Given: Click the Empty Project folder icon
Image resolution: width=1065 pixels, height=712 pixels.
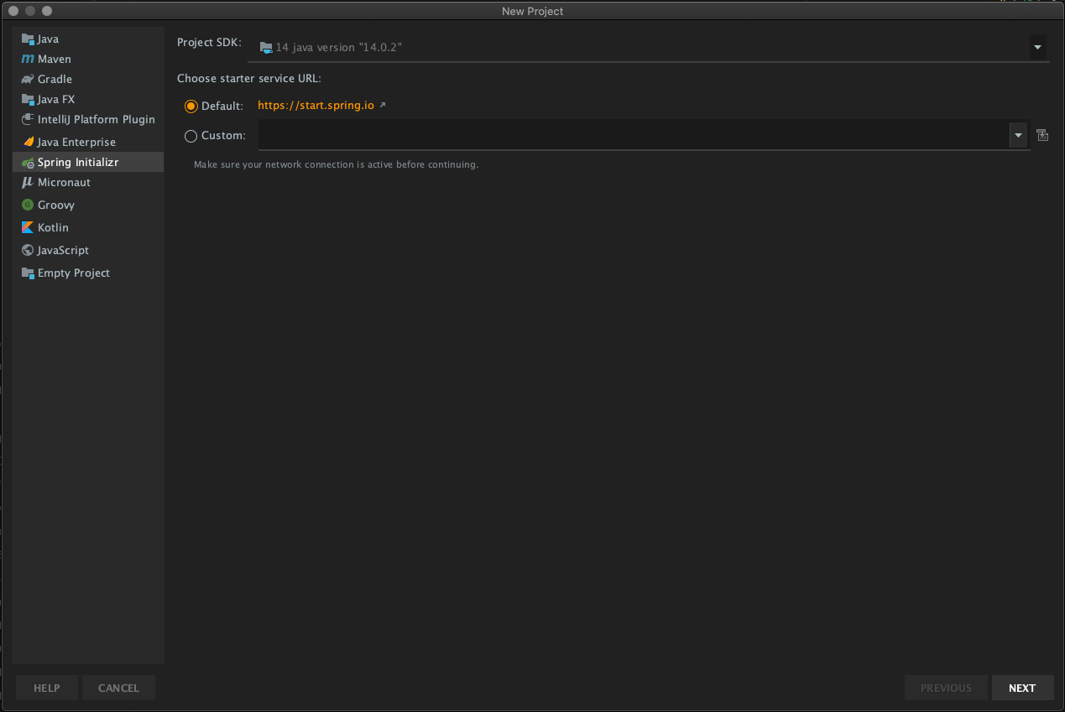Looking at the screenshot, I should click(28, 273).
